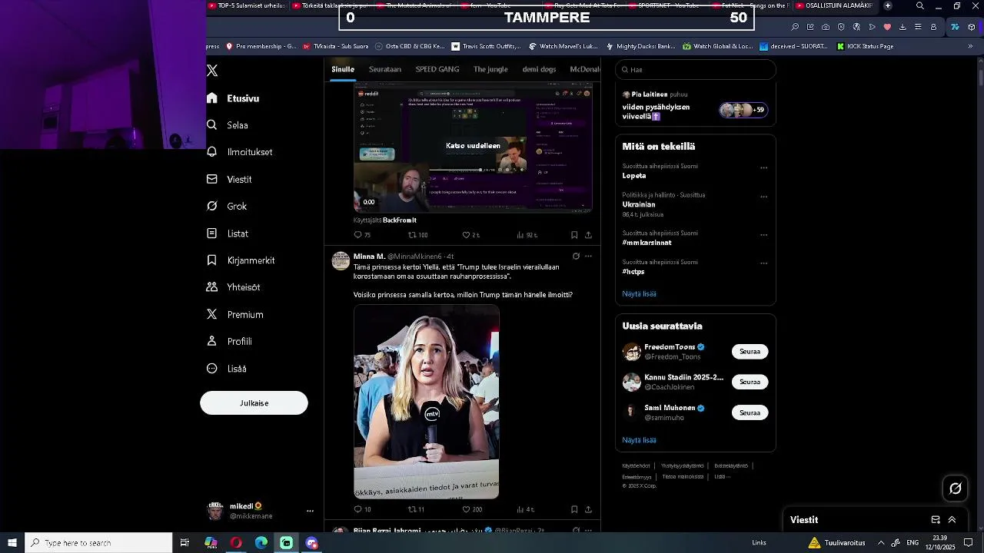984x553 pixels.
Task: Switch to SPEED GANG tab
Action: [x=437, y=69]
